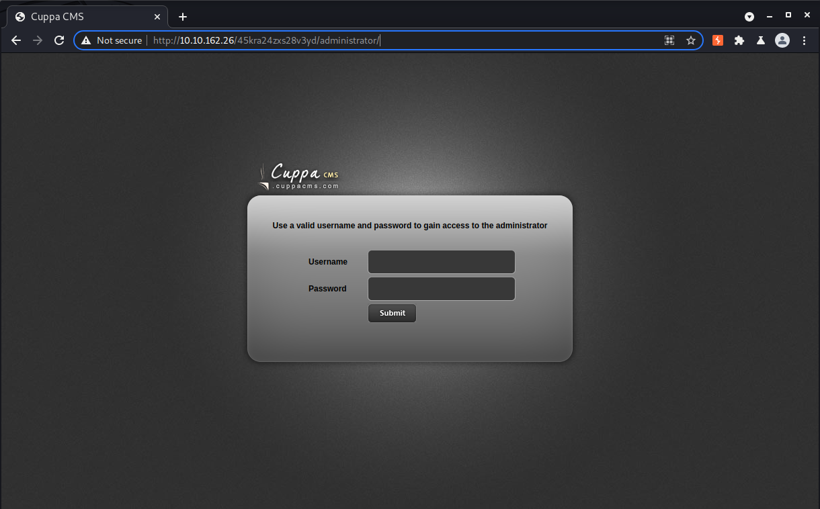
Task: Click the Username label
Action: (328, 262)
